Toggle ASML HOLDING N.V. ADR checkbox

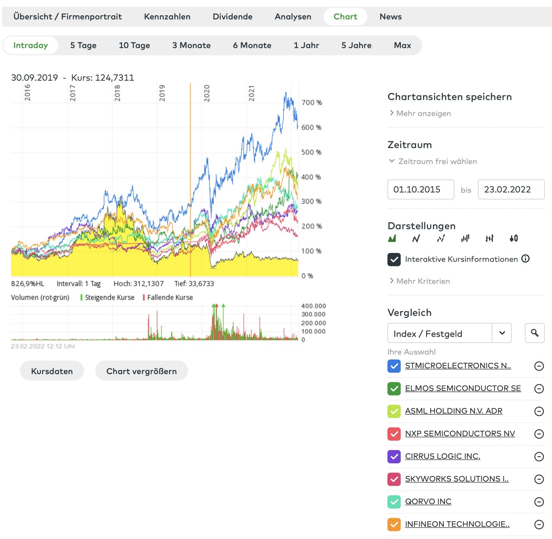coord(394,411)
